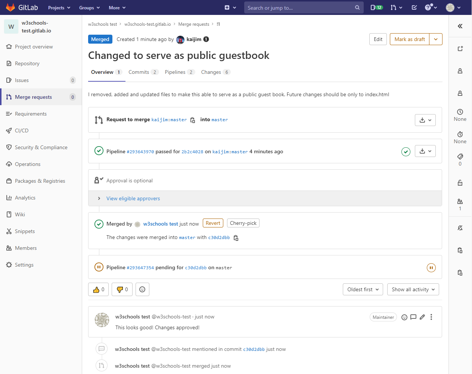
Task: Toggle the lock status in the right sidebar
Action: pos(460,183)
